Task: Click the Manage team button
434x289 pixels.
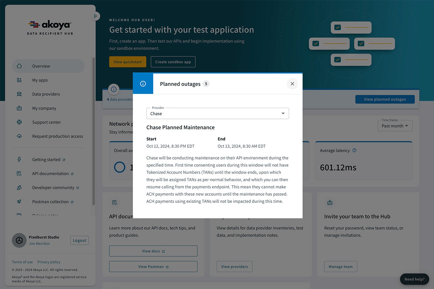Action: [341, 267]
